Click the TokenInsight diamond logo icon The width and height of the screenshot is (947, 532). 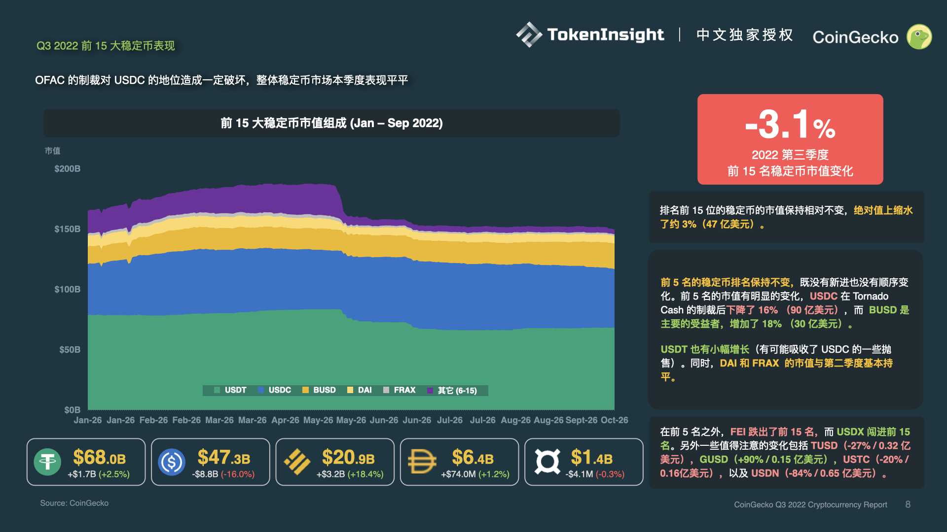click(x=529, y=34)
